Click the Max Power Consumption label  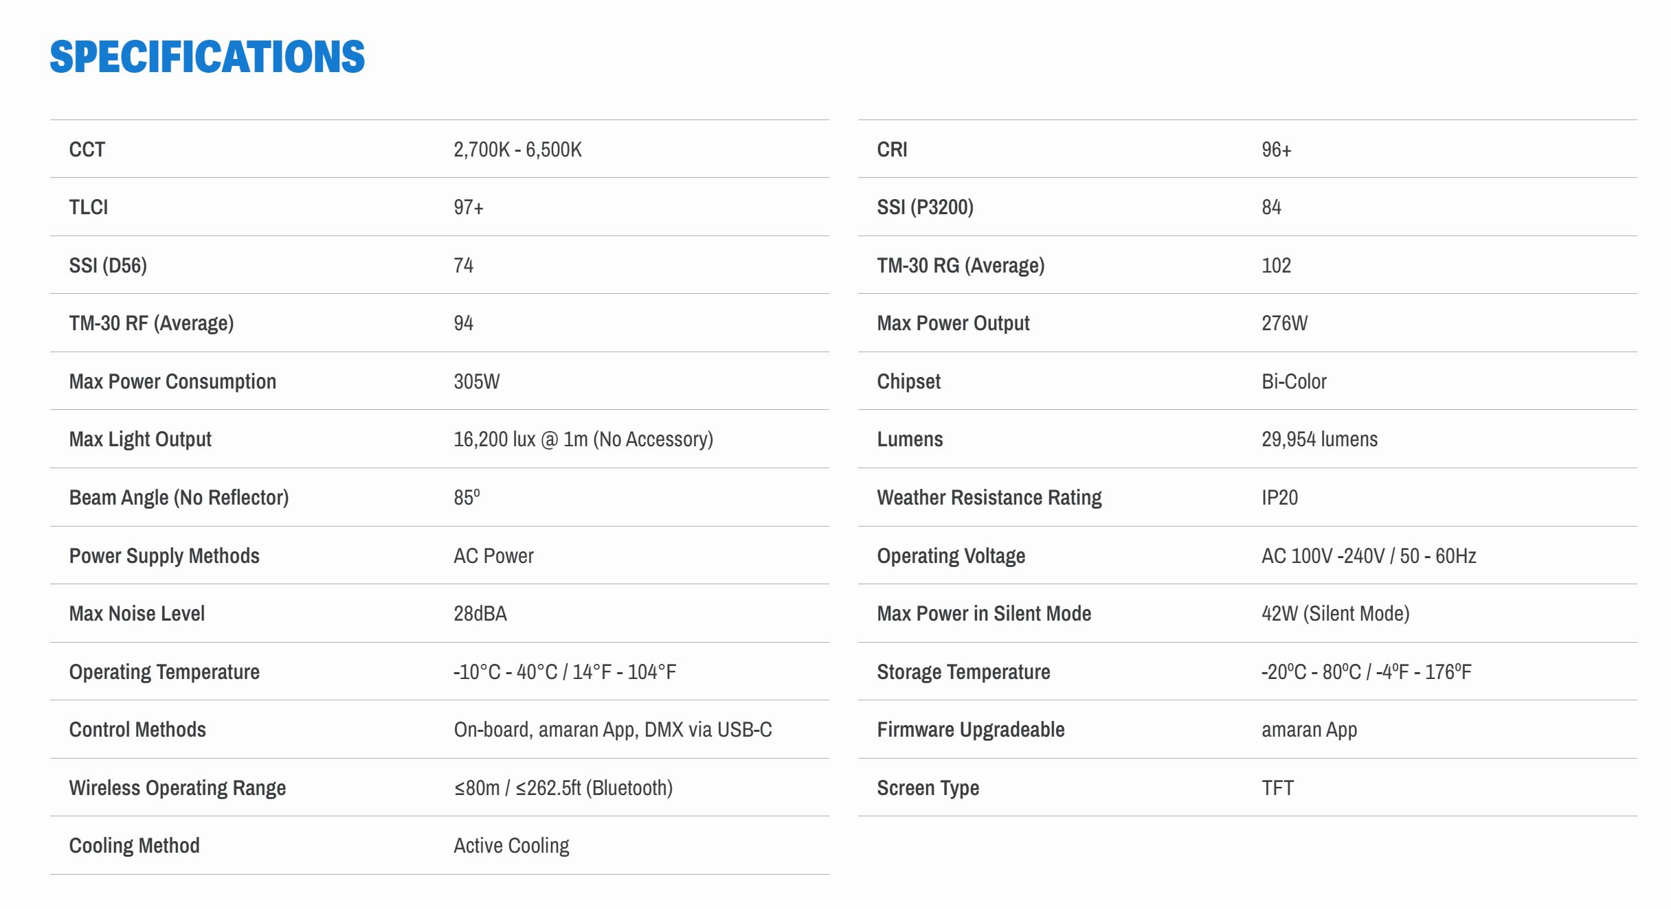tap(172, 382)
